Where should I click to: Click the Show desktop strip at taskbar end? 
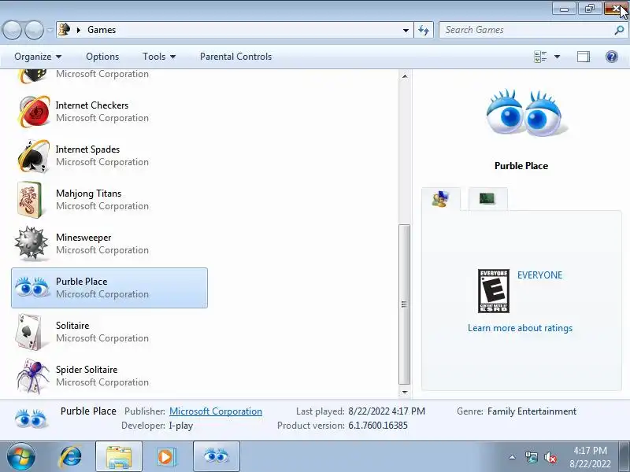click(x=626, y=457)
